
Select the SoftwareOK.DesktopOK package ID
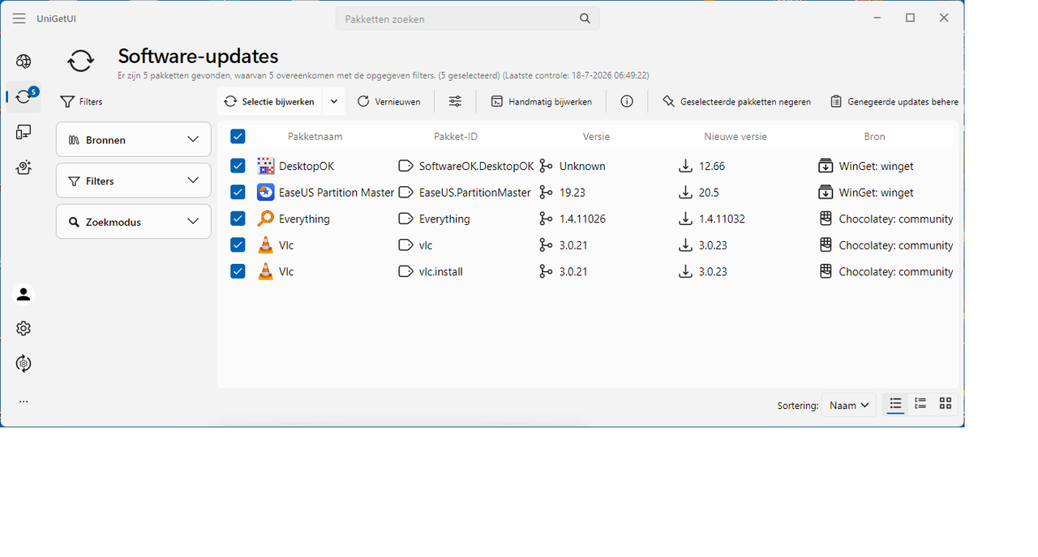click(476, 166)
